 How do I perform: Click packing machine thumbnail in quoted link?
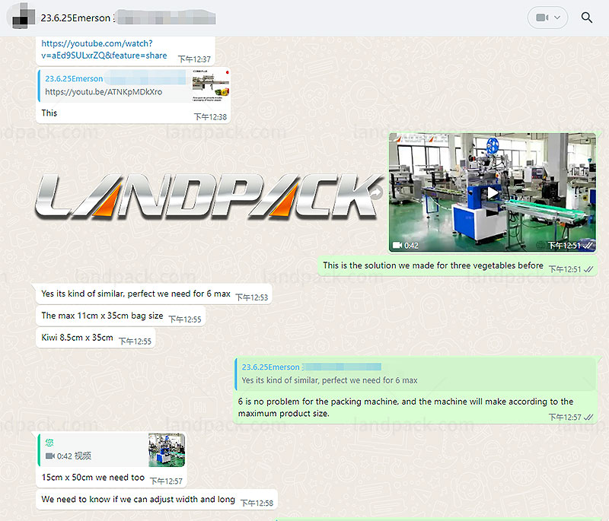(210, 85)
